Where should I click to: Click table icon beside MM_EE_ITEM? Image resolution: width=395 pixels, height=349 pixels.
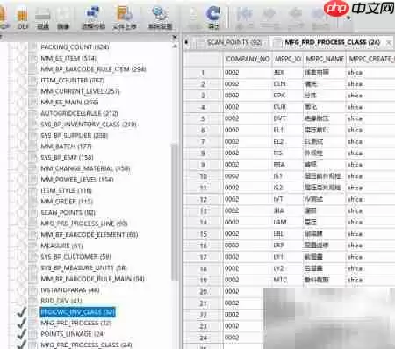(33, 58)
